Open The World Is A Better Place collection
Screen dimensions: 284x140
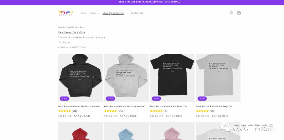point(82,37)
